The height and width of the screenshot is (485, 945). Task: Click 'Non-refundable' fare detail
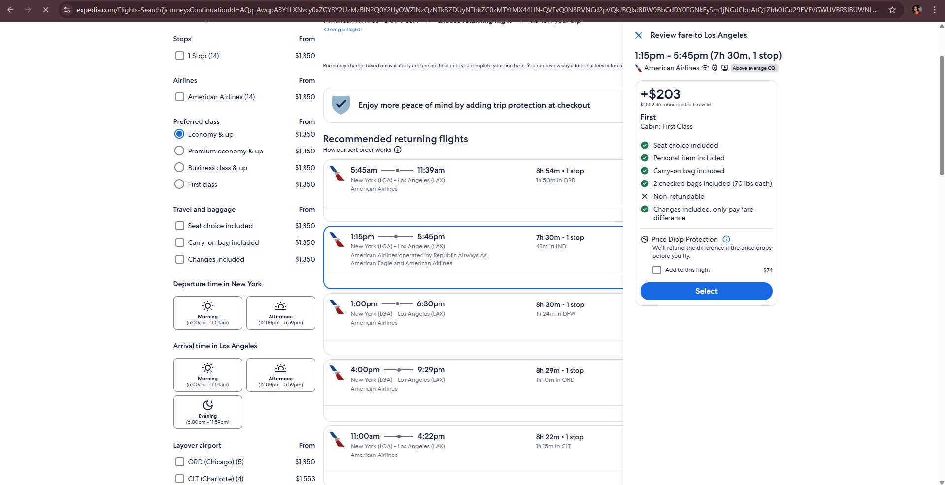(x=678, y=196)
